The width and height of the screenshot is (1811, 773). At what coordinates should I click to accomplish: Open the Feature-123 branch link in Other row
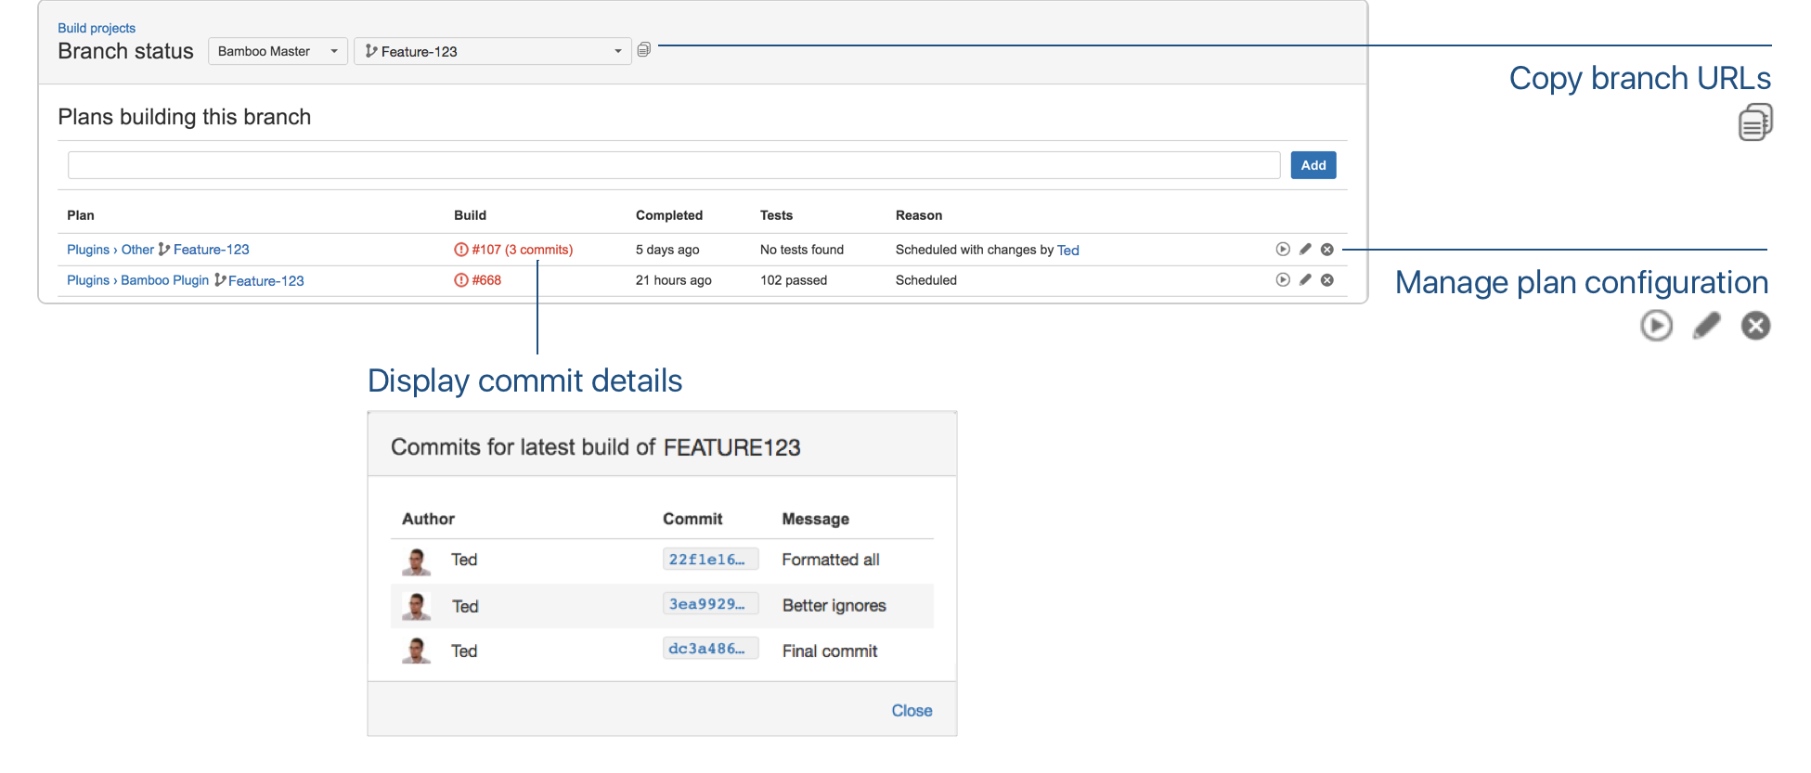click(211, 250)
